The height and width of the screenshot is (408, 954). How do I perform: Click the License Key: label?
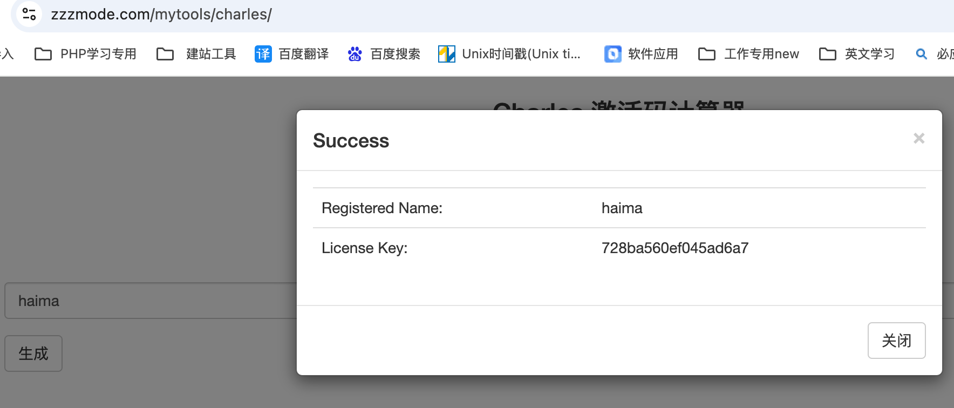click(364, 248)
